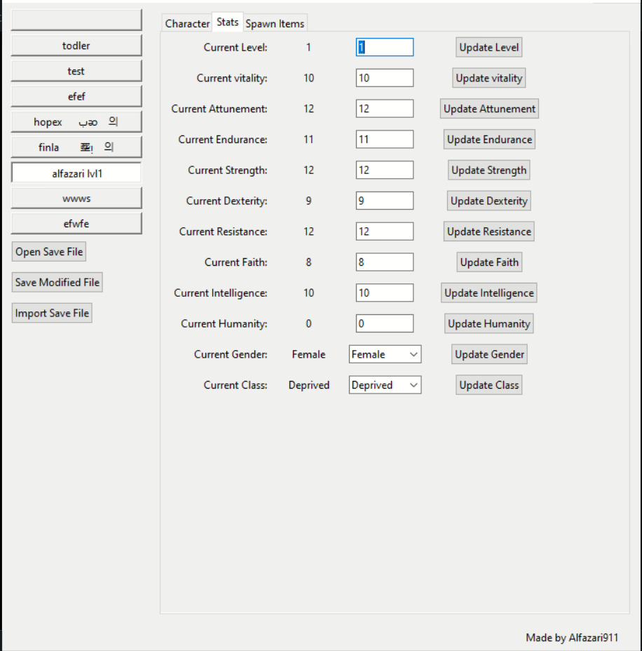
Task: Click Update Intelligence button
Action: click(x=489, y=293)
